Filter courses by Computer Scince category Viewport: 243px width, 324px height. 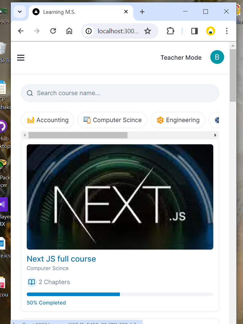pyautogui.click(x=112, y=120)
